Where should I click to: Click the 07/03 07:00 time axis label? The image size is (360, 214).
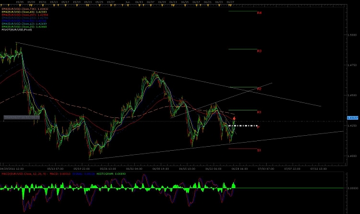point(266,169)
